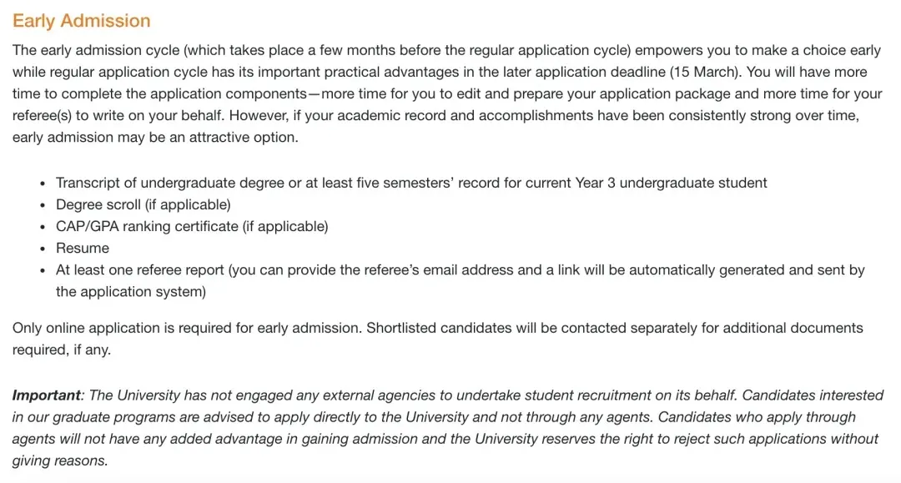Viewport: 901px width, 483px height.
Task: Click the CAP/GPA ranking certificate bullet
Action: (x=192, y=226)
